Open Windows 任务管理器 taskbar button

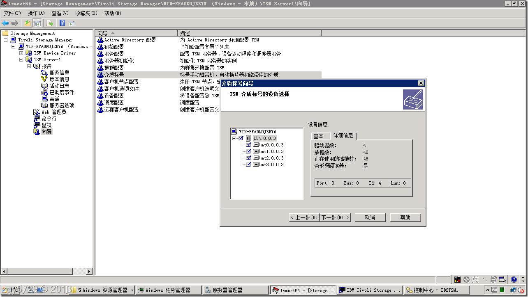coord(169,290)
